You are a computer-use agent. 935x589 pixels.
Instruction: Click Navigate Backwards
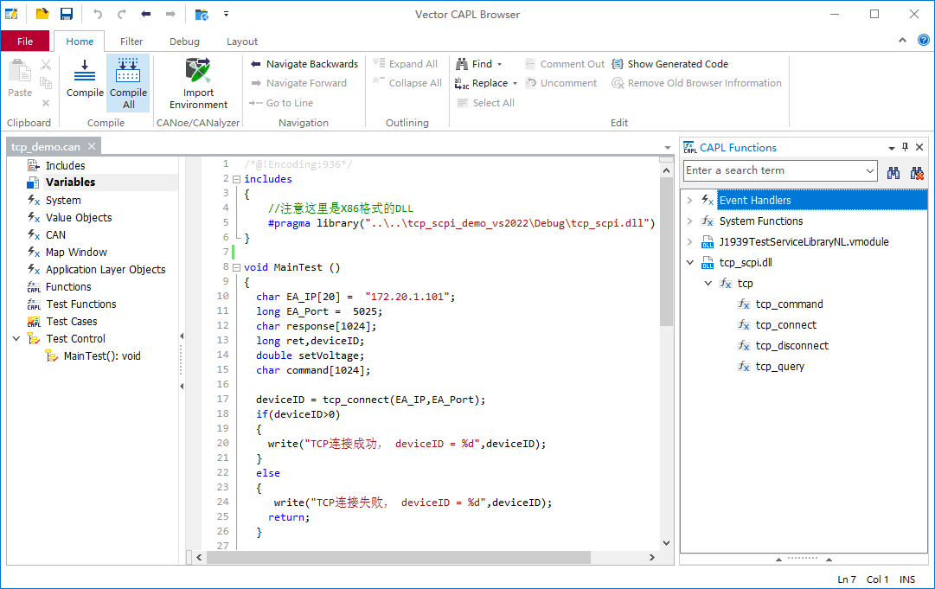click(304, 64)
